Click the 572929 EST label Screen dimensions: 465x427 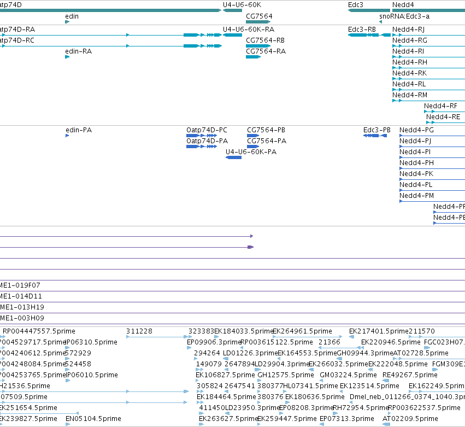(x=78, y=353)
